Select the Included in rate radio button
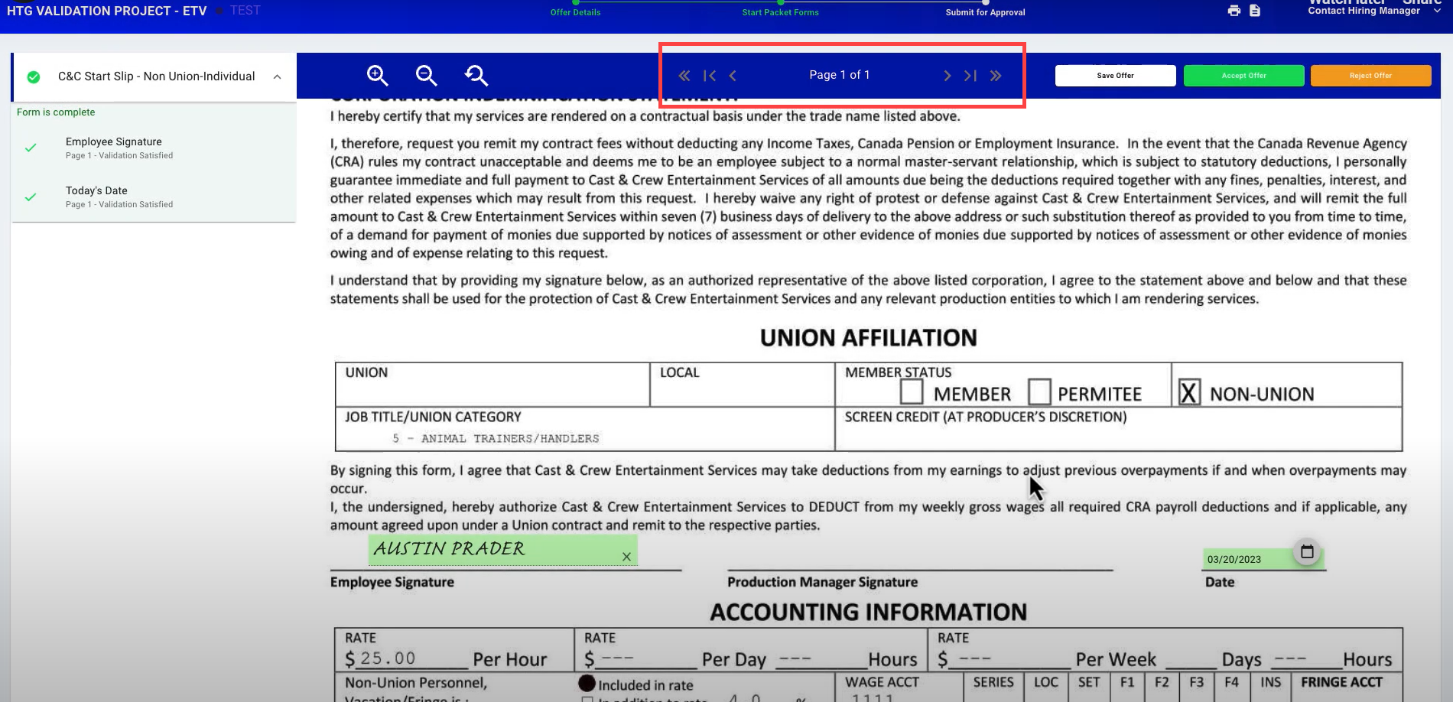 click(x=587, y=683)
